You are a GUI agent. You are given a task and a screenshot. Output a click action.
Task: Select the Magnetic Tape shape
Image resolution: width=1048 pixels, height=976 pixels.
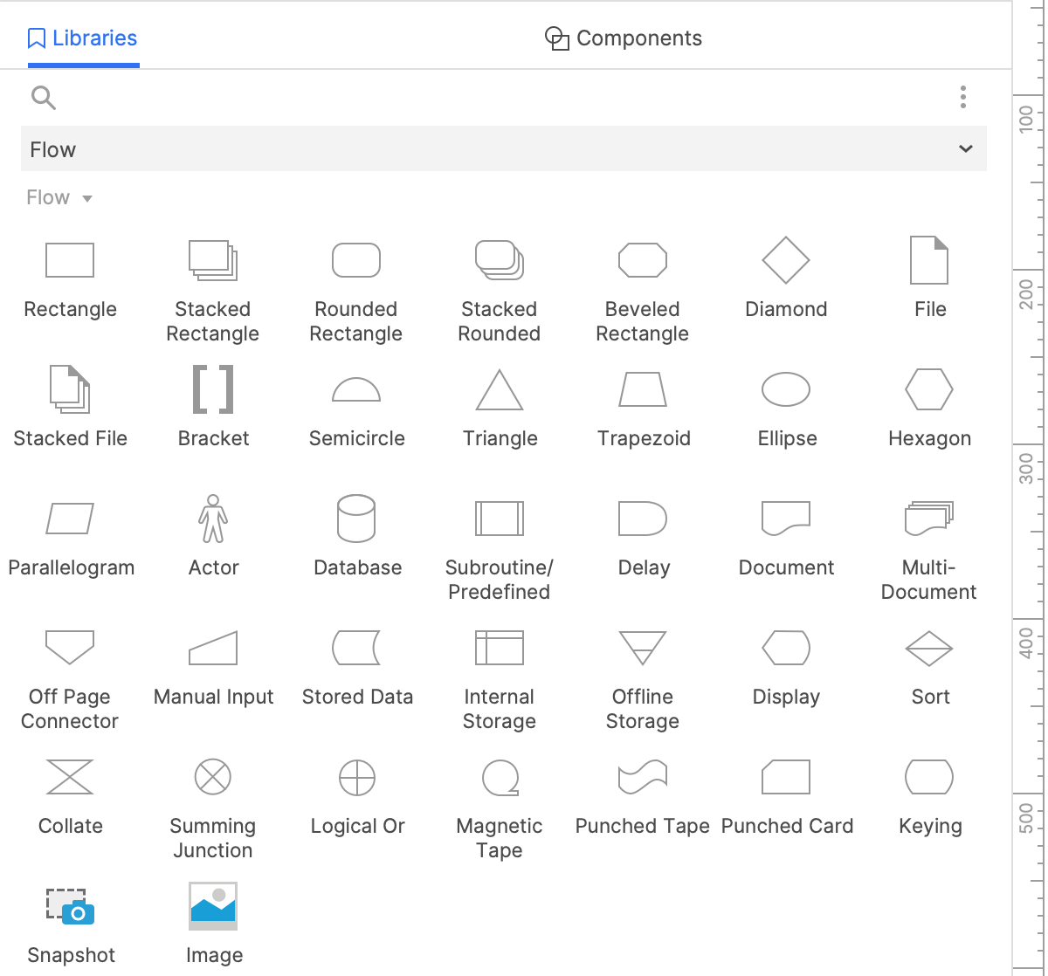(500, 777)
